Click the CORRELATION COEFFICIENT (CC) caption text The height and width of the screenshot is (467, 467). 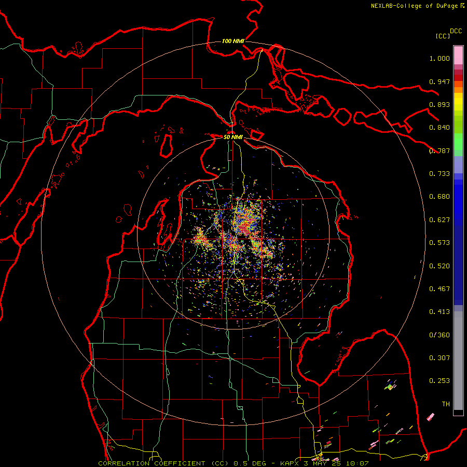(x=164, y=463)
